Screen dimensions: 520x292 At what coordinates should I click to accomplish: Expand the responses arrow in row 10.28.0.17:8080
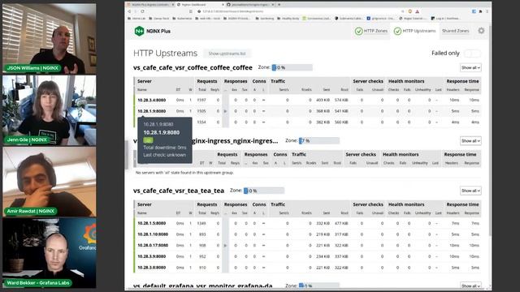pyautogui.click(x=226, y=245)
